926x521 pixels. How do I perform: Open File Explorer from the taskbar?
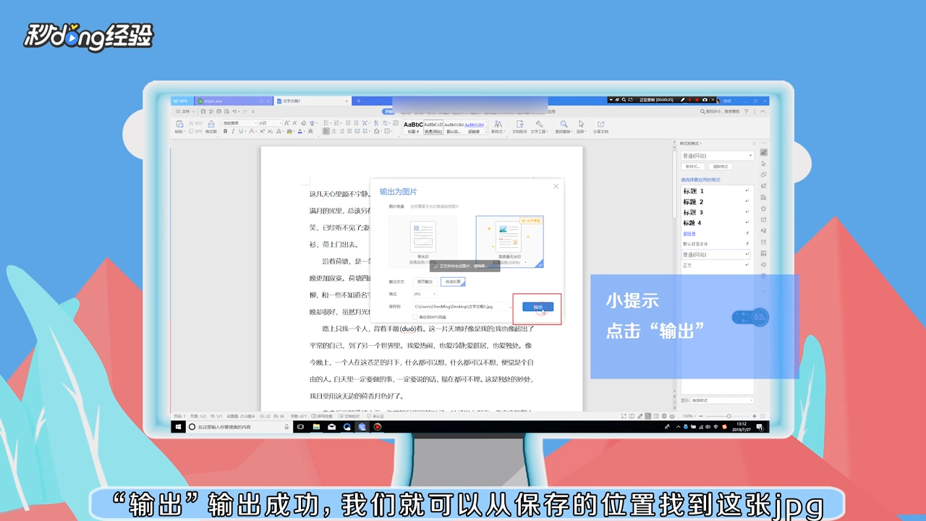[316, 427]
